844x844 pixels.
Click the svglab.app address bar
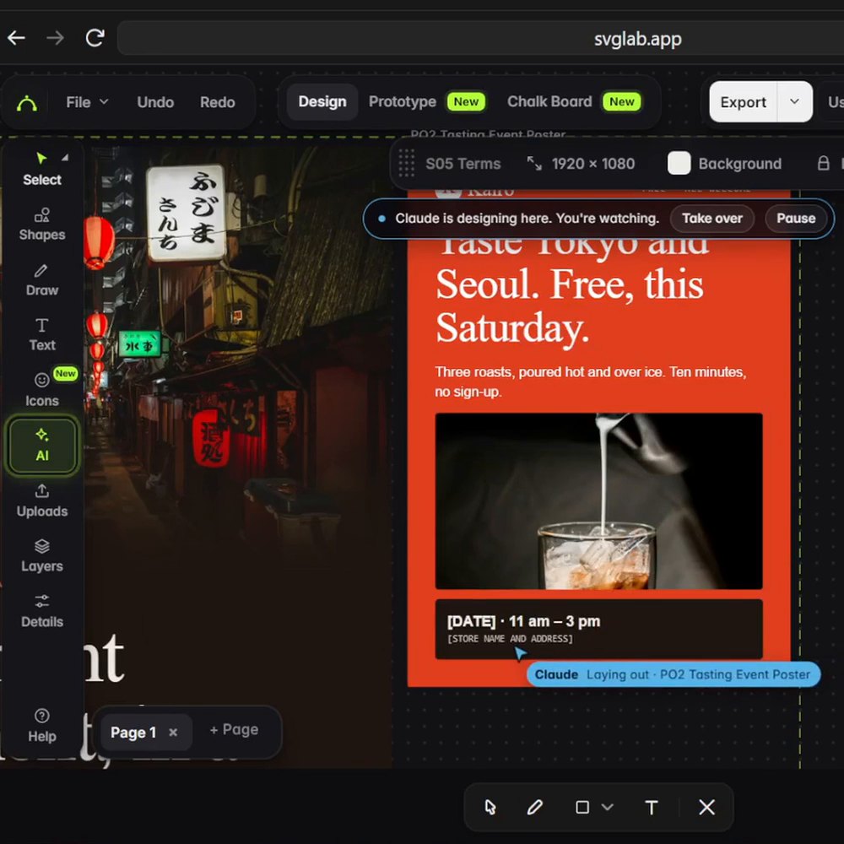click(x=480, y=38)
